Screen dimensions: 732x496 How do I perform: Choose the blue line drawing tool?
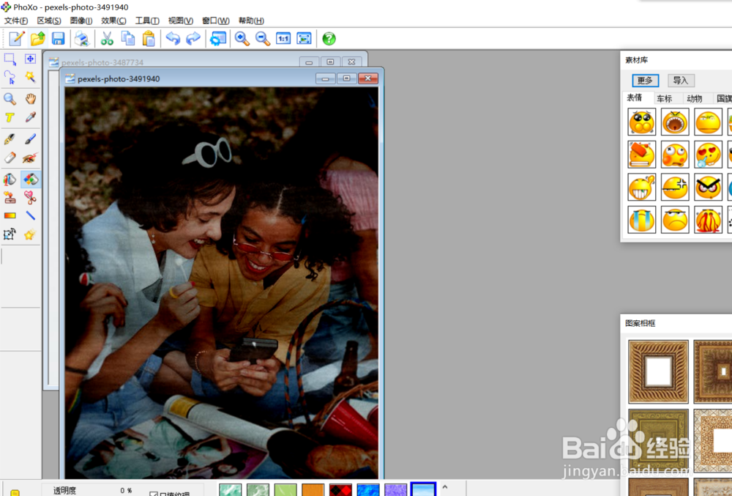(30, 215)
